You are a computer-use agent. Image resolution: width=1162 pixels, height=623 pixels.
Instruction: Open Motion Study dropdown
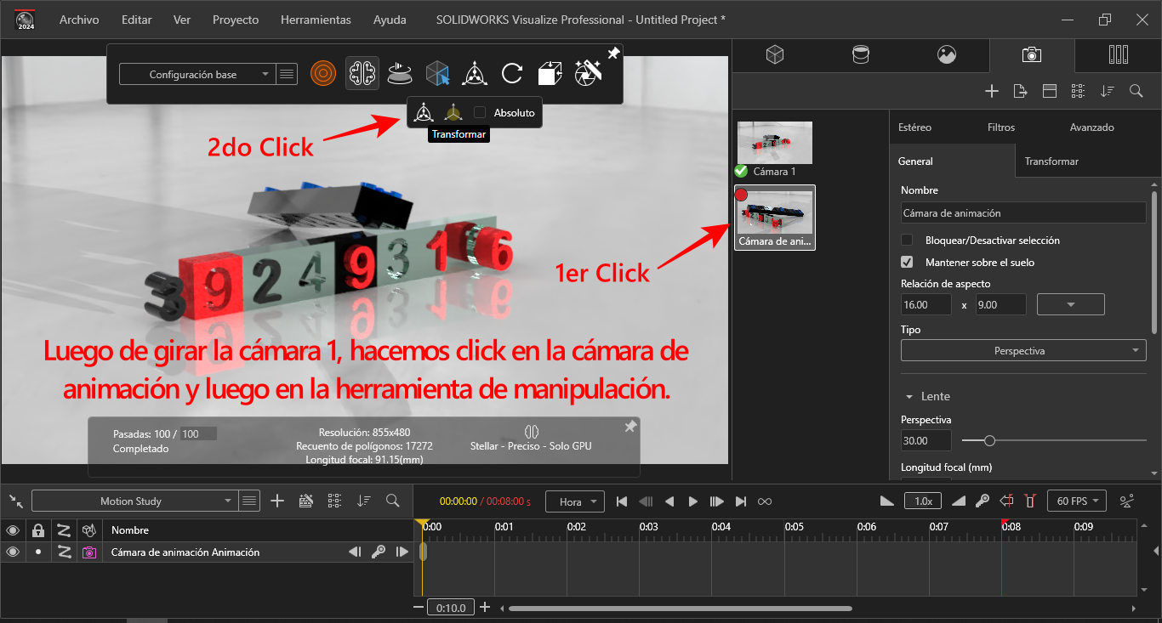[x=134, y=501]
